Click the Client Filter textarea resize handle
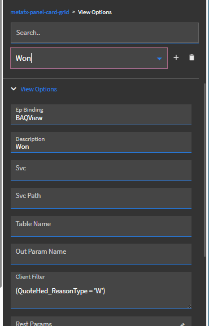Viewport: 209px width, 326px height. coord(189,306)
